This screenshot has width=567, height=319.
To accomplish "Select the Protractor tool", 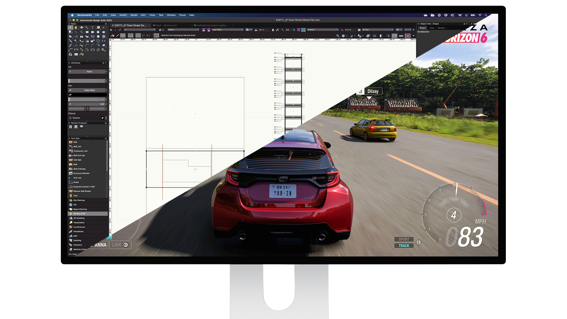I will click(71, 54).
